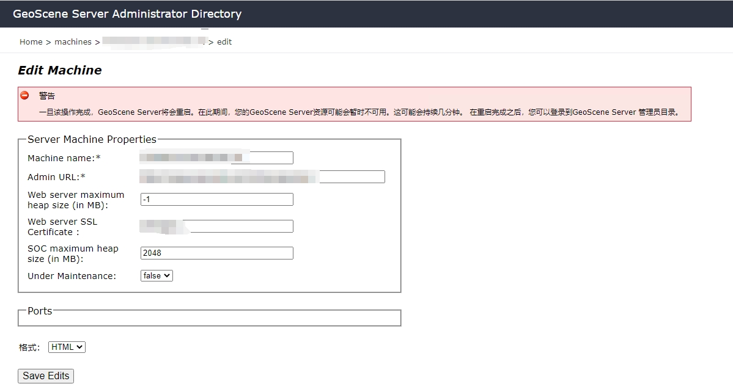The image size is (733, 392).
Task: Select the SOC maximum heap size field
Action: 217,253
